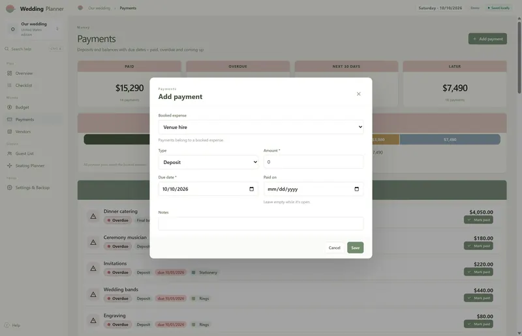
Task: Click the Invitations due date pill
Action: tap(171, 273)
